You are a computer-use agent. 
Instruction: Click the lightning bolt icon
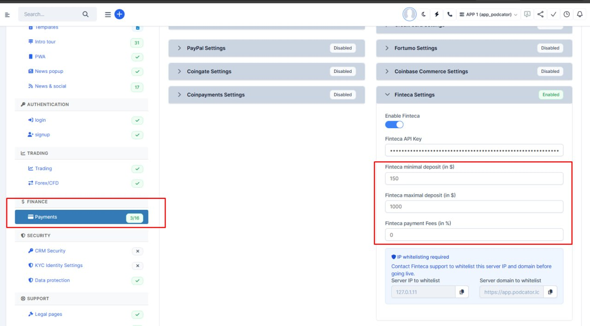tap(437, 14)
